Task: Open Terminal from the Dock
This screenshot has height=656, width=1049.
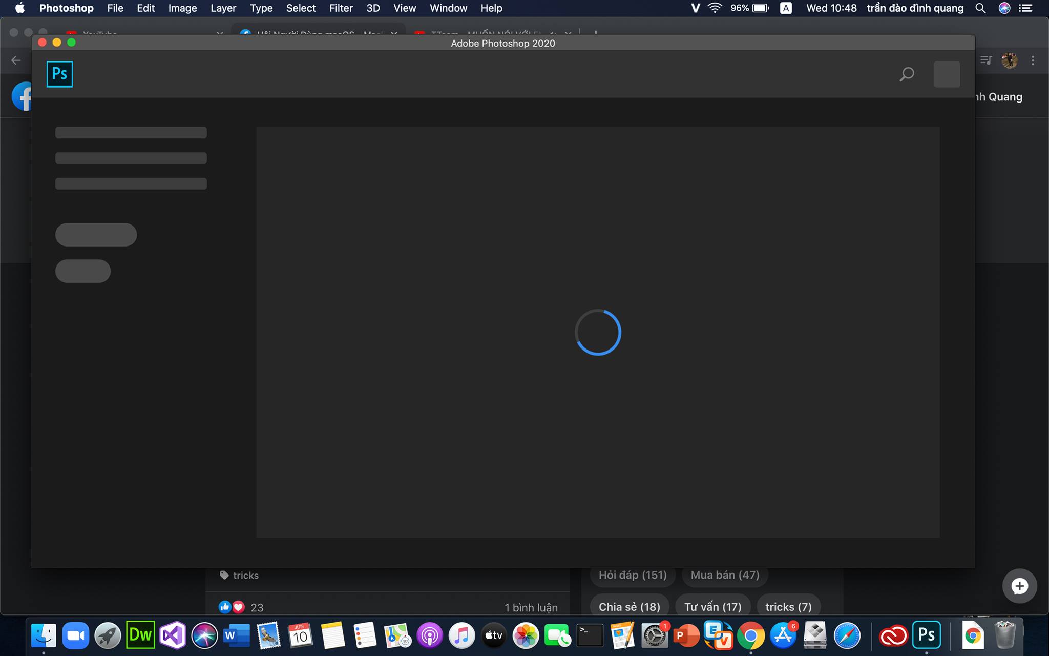Action: pyautogui.click(x=590, y=635)
